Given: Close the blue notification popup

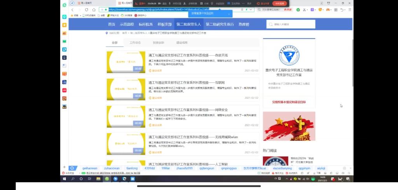Looking at the screenshot, I should (x=229, y=14).
